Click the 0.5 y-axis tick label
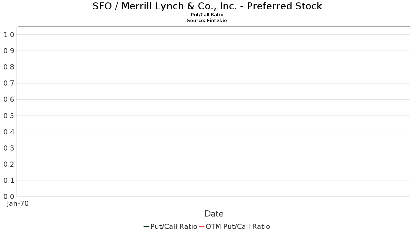This screenshot has height=232, width=414. pos(9,115)
